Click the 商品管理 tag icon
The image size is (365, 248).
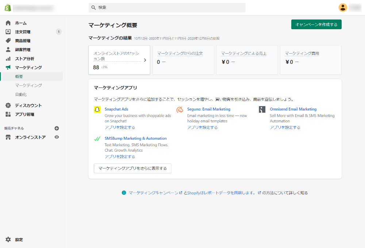point(8,41)
